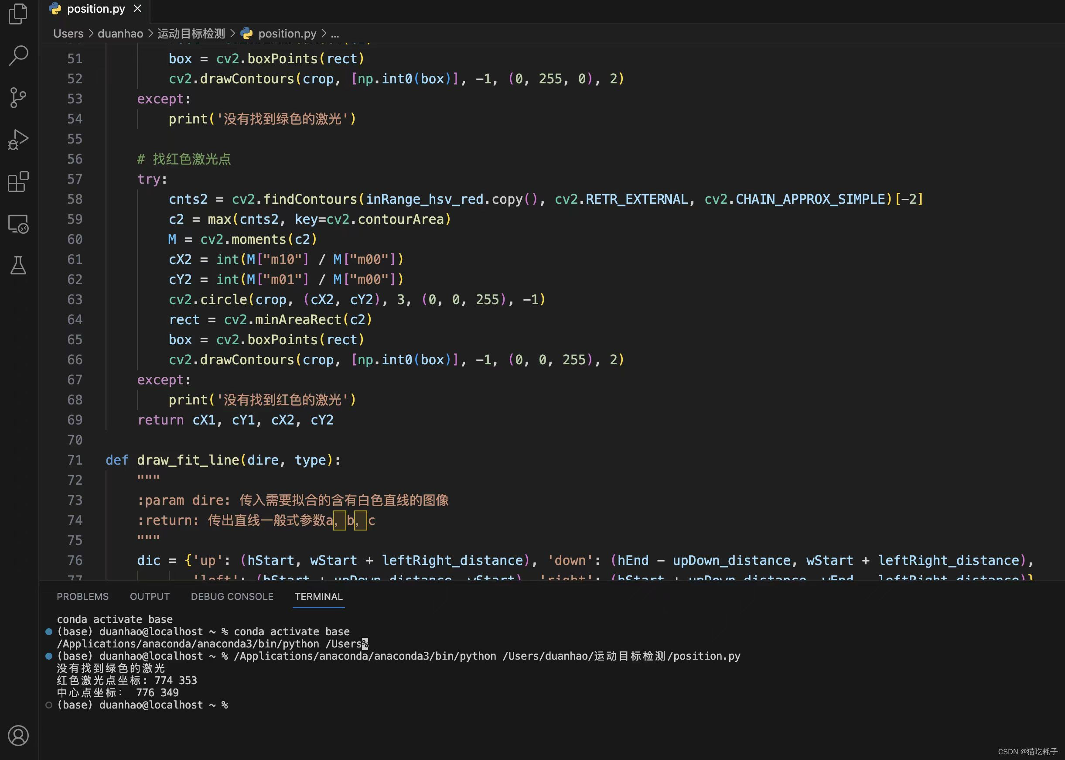Click position.py in the breadcrumb
This screenshot has height=760, width=1065.
[287, 34]
